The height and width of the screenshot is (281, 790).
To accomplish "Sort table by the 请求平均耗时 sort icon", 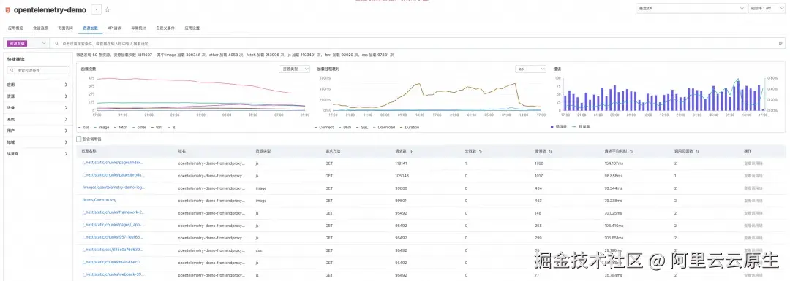I will [631, 151].
